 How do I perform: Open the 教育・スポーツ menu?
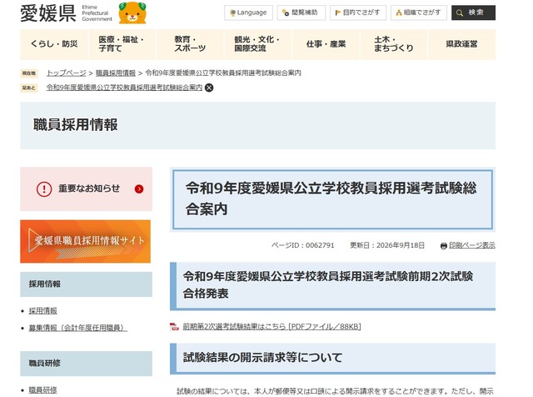(190, 44)
